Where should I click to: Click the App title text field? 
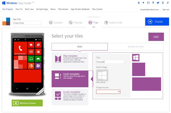point(27,23)
